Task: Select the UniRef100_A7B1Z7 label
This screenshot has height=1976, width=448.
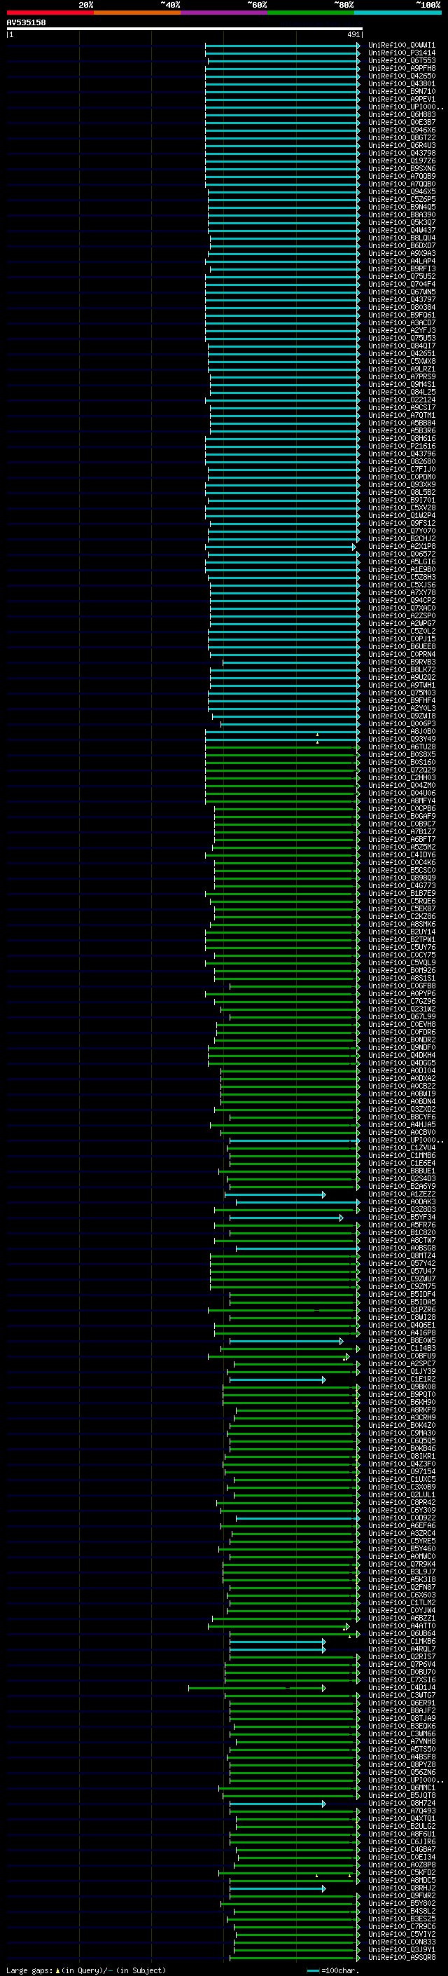Action: [401, 831]
